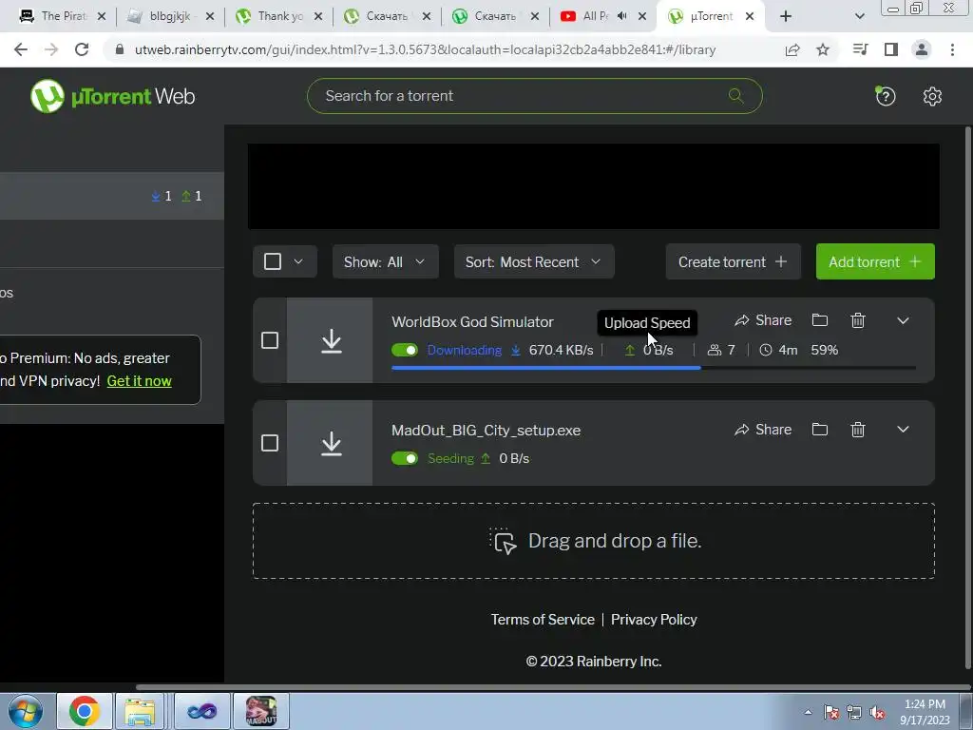Switch to the blbgjkjk tab

pyautogui.click(x=169, y=16)
